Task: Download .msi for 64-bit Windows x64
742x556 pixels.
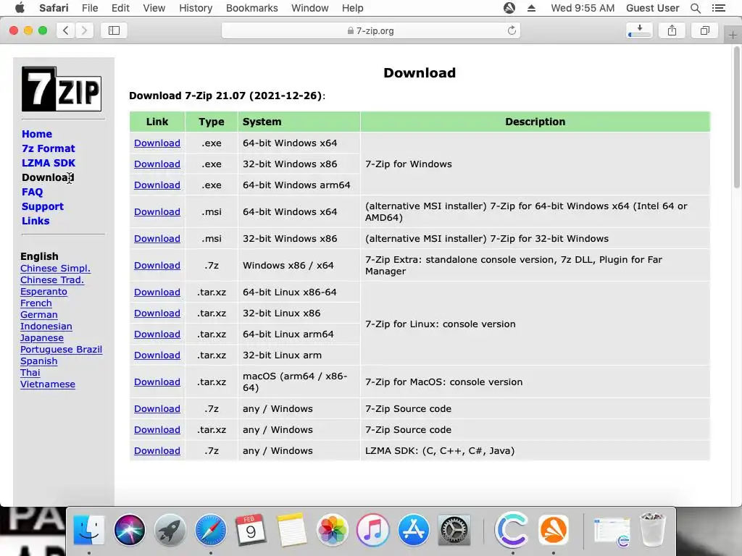Action: 157,212
